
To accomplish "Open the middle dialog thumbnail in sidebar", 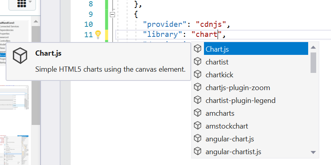I will point(14,97).
